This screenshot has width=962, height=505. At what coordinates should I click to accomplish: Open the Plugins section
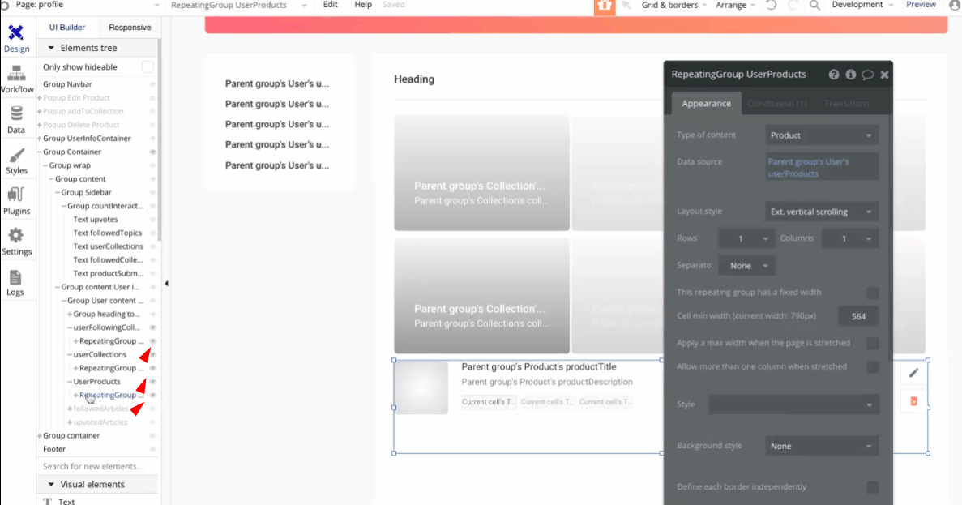pyautogui.click(x=16, y=201)
